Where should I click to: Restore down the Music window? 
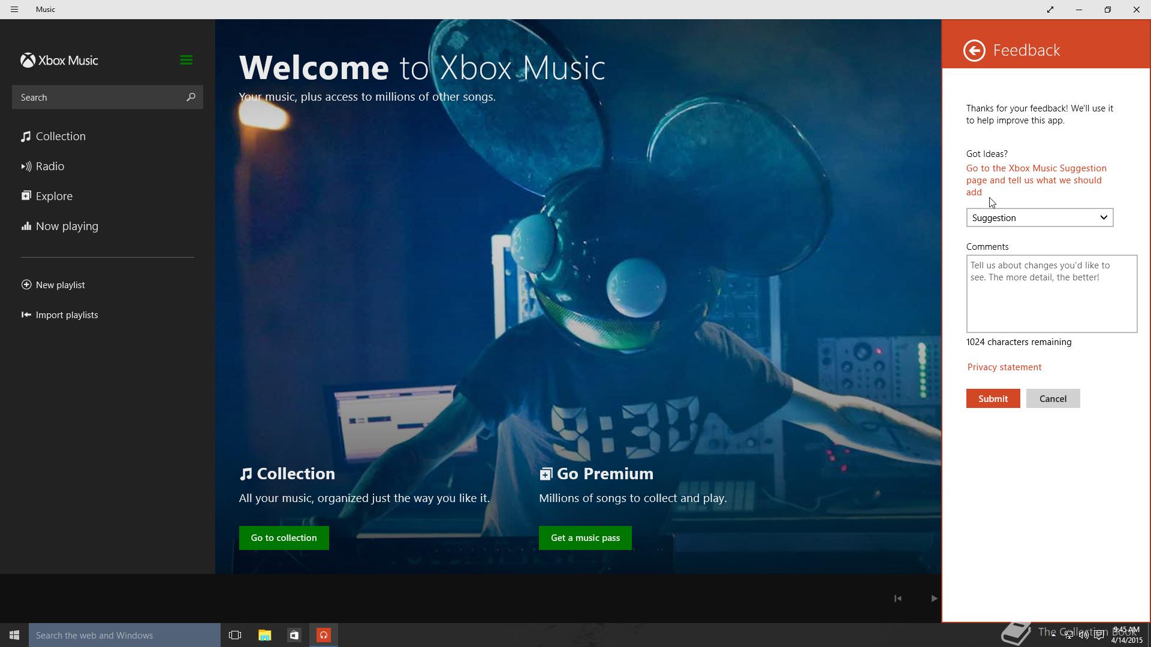(1108, 10)
